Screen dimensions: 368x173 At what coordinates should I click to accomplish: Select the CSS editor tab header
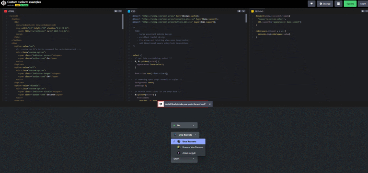click(131, 11)
